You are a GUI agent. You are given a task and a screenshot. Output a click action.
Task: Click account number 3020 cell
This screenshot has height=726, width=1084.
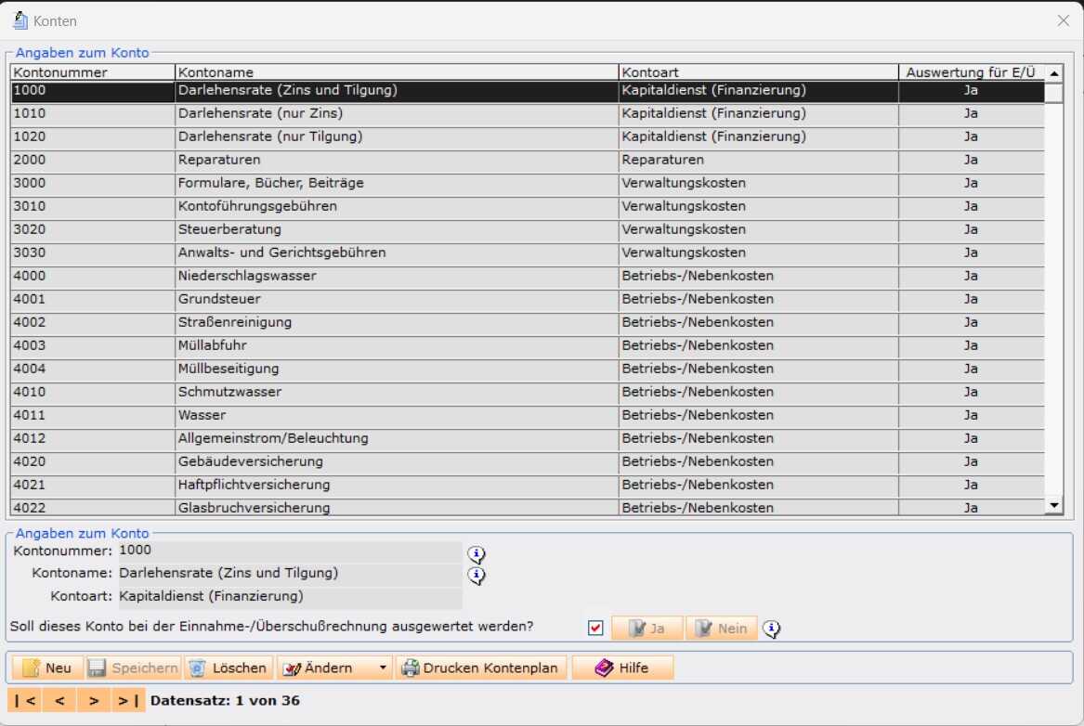tap(93, 230)
